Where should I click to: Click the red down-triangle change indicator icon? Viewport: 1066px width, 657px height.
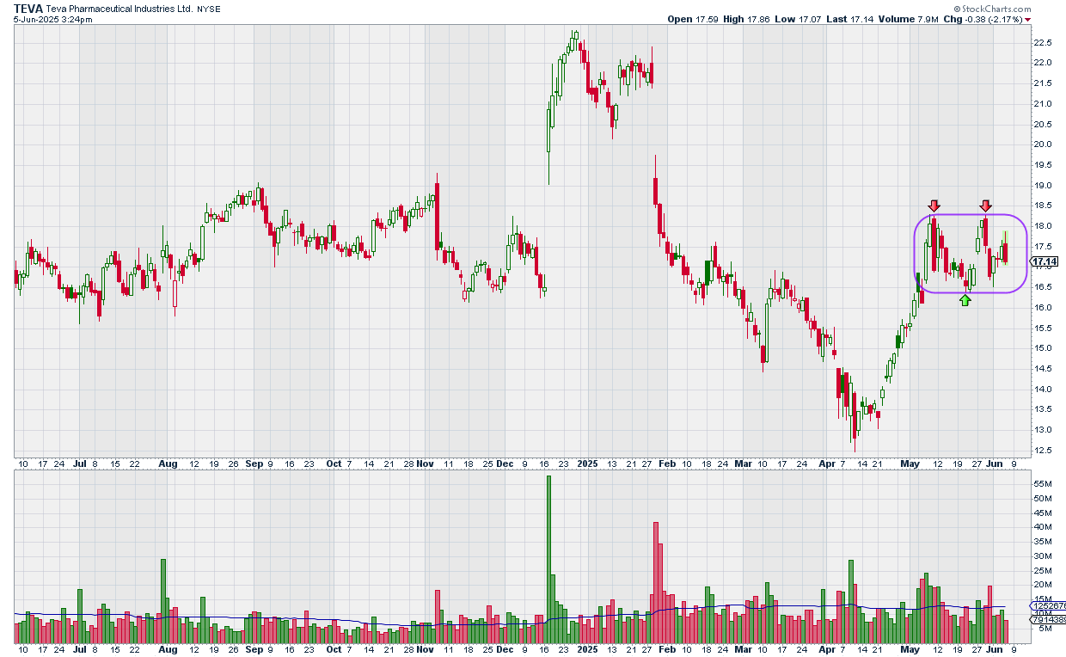[x=1027, y=19]
